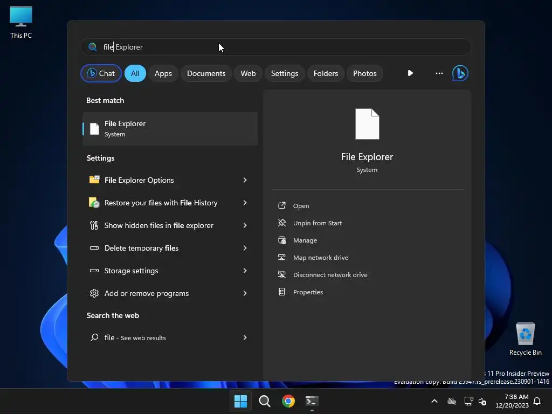Click the Unpin from Start pin icon

coord(281,223)
